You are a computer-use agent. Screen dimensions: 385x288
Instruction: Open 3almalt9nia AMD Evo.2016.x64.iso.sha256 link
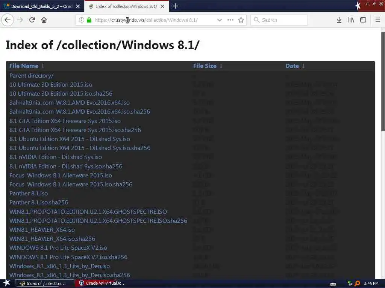80,112
